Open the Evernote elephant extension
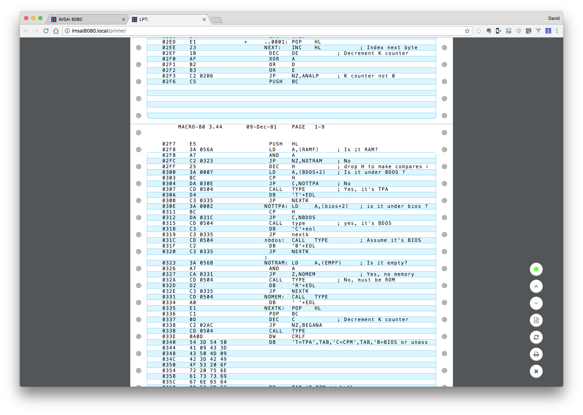The width and height of the screenshot is (583, 415). coord(488,31)
